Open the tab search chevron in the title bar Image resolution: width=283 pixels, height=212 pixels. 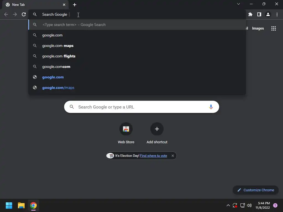coord(239,4)
